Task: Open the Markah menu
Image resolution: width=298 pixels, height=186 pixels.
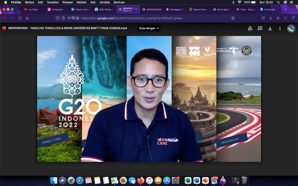Action: click(81, 2)
